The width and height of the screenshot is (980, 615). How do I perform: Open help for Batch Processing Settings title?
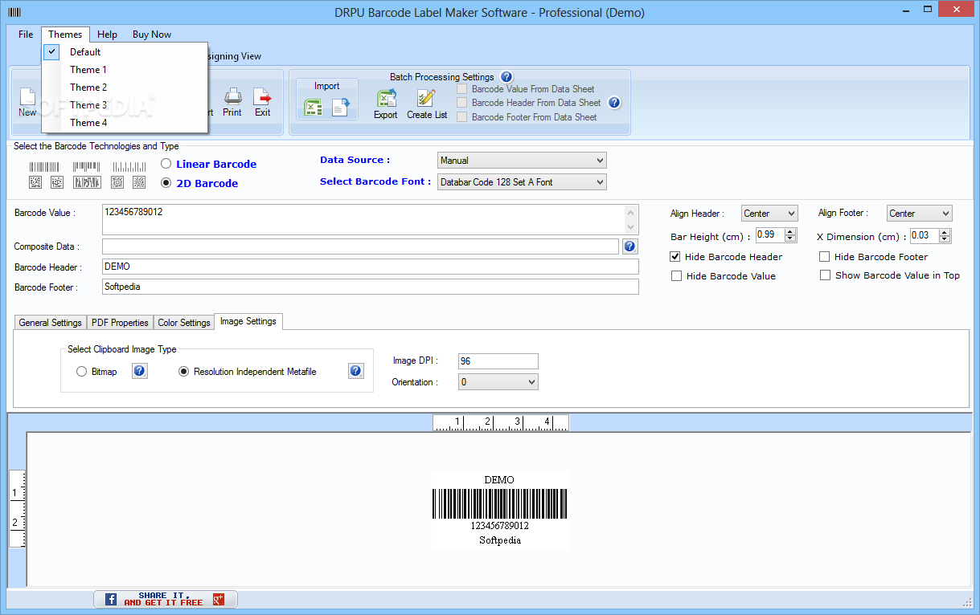pyautogui.click(x=506, y=77)
